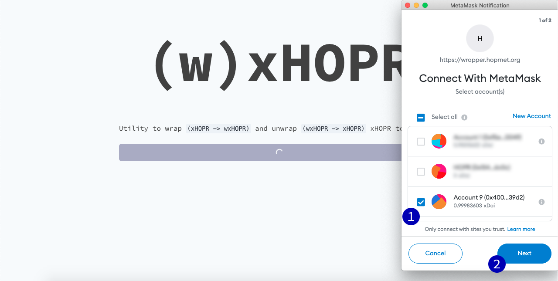
Task: Open the Learn more link
Action: click(x=521, y=229)
